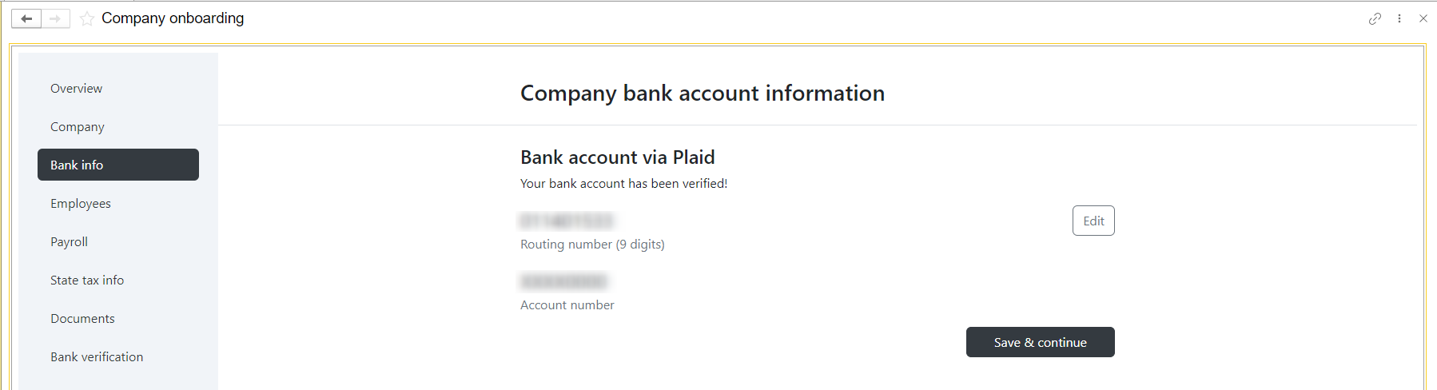
Task: Click the Edit button for bank account
Action: (x=1093, y=221)
